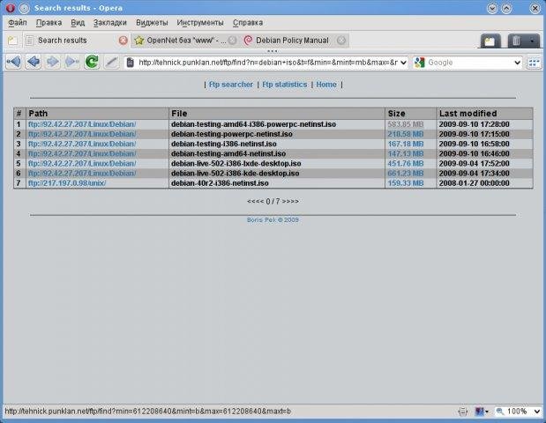Click the 159.33 MB size link
The height and width of the screenshot is (423, 546).
pyautogui.click(x=406, y=183)
